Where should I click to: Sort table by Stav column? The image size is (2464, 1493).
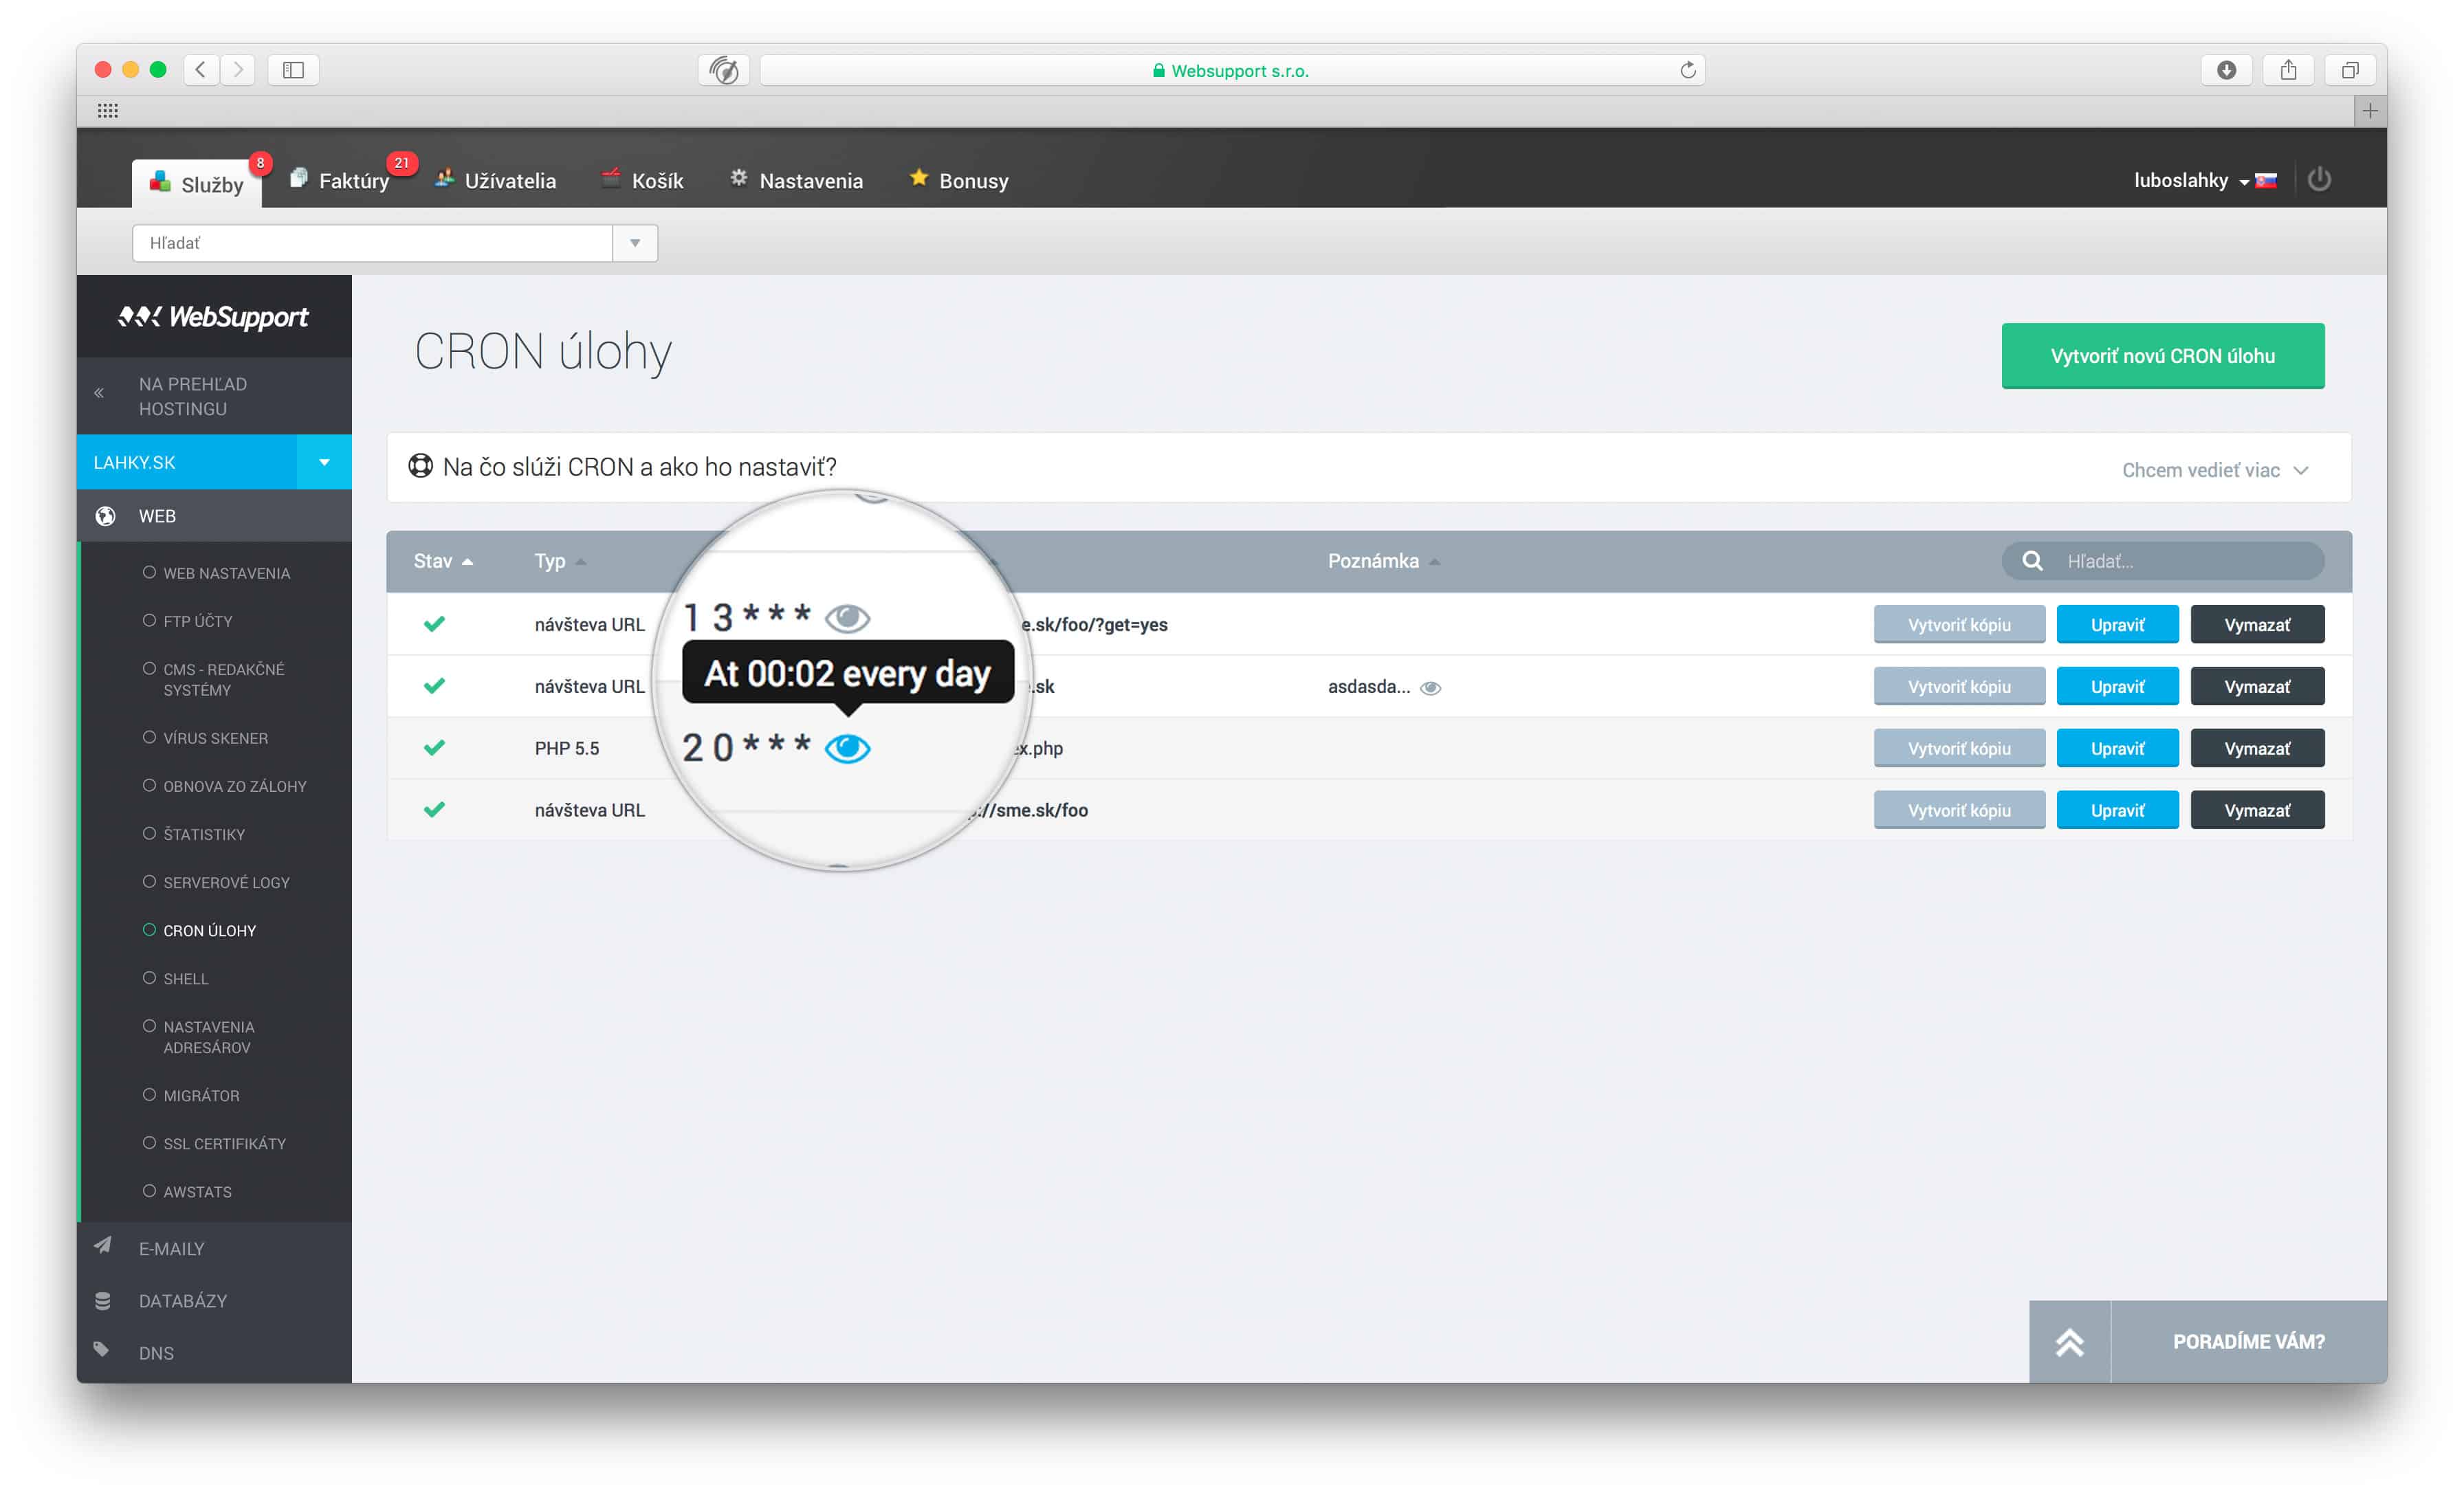click(x=443, y=561)
